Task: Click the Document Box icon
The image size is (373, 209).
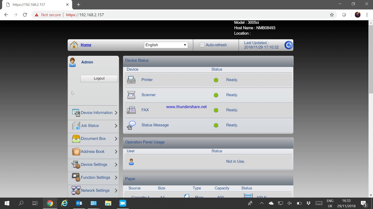Action: [x=76, y=139]
